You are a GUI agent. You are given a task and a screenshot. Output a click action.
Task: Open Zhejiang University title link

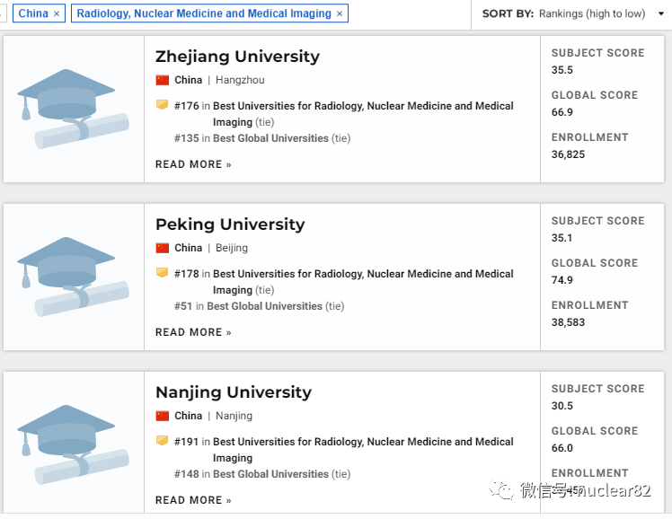[x=237, y=56]
